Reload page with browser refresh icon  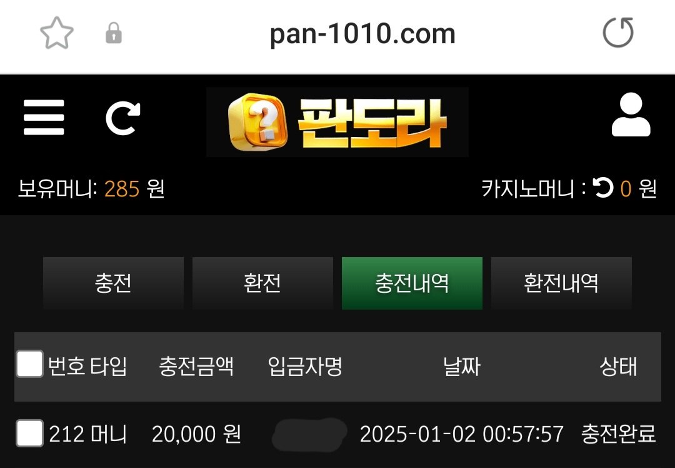618,33
